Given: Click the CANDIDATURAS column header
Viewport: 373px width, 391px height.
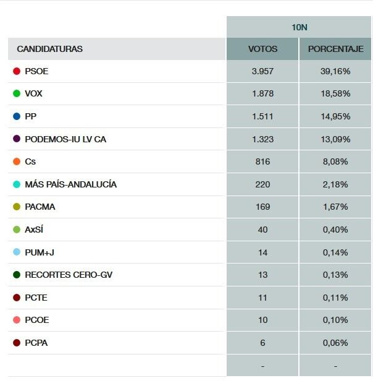Looking at the screenshot, I should click(49, 49).
